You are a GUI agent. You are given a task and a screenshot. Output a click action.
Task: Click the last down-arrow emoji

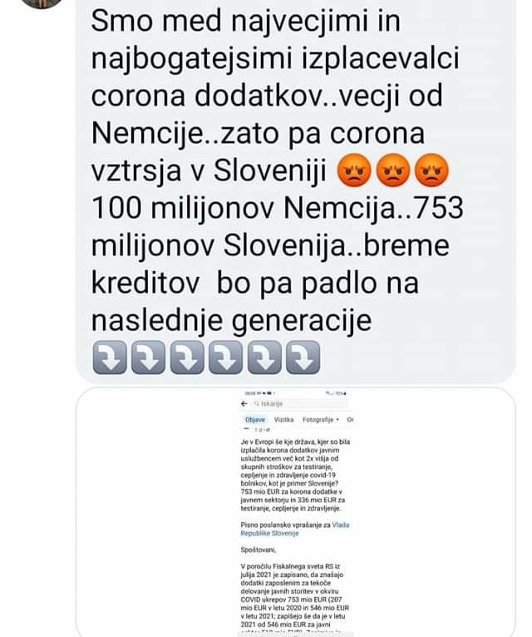303,358
